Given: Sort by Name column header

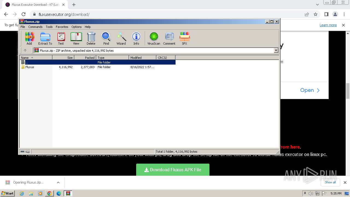Looking at the screenshot, I should 36,58.
